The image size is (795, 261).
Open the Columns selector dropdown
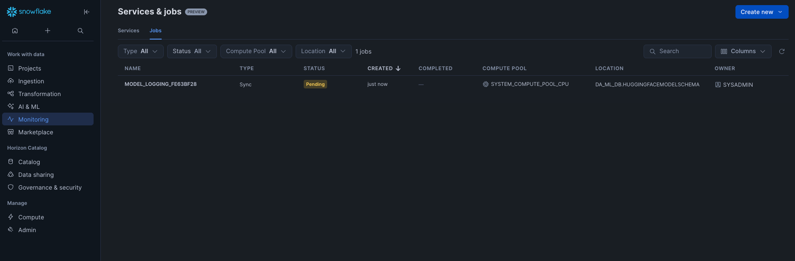point(743,51)
